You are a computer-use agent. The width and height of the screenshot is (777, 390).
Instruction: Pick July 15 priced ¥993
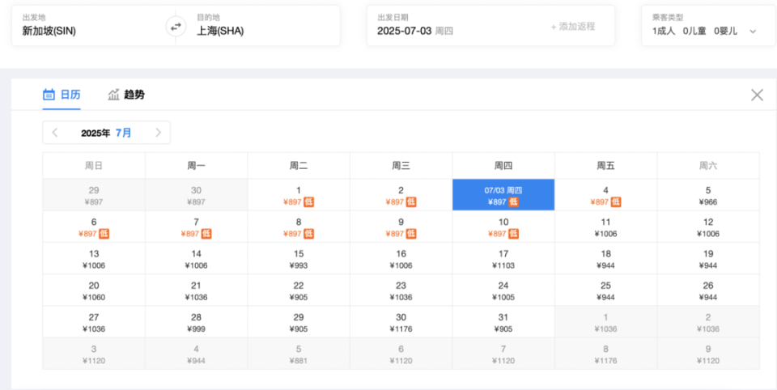coord(299,258)
